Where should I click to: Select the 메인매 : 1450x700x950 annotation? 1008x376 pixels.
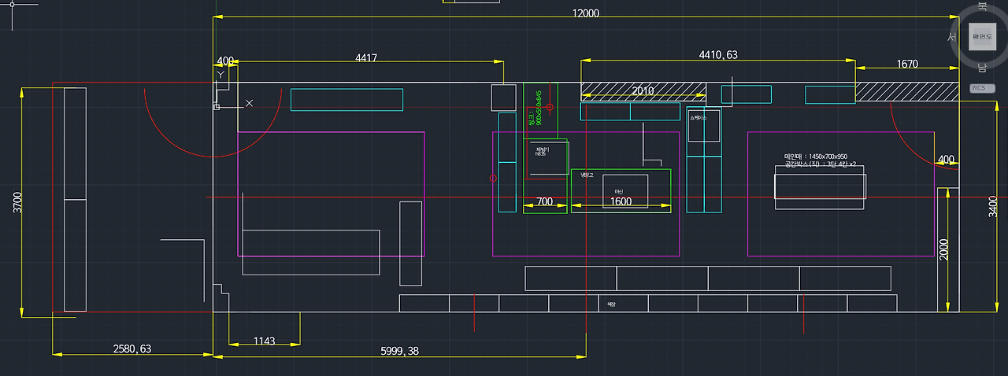[816, 157]
